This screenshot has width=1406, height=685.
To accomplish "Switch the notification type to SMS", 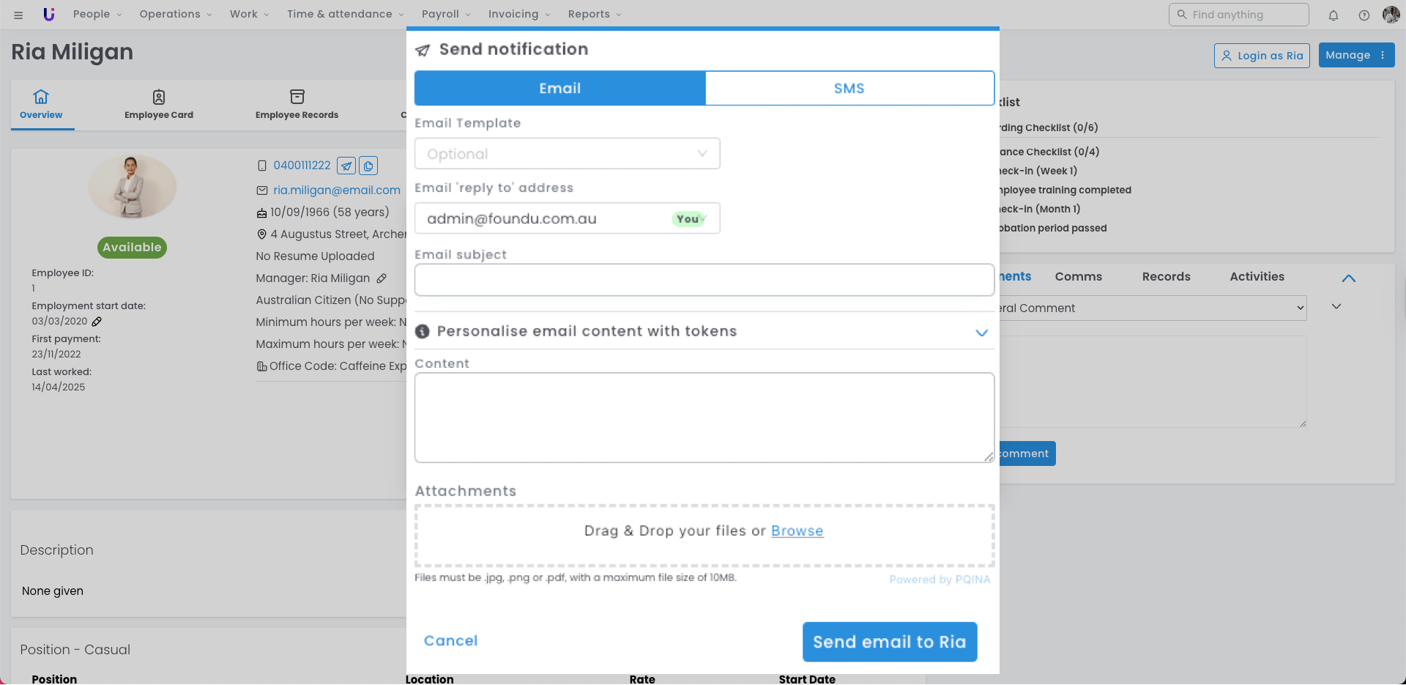I will click(x=849, y=88).
